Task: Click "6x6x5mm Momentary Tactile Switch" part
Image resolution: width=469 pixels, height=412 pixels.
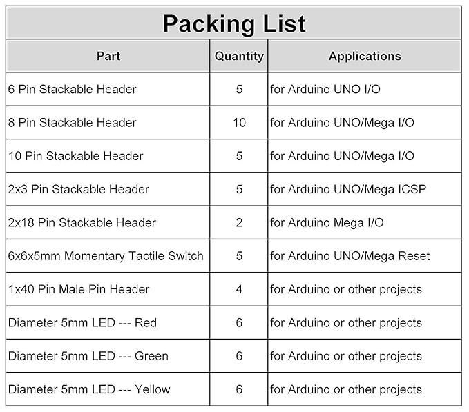Action: (106, 256)
